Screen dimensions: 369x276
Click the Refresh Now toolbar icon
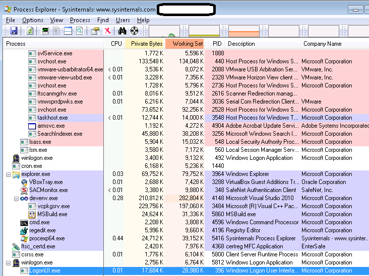(x=30, y=31)
